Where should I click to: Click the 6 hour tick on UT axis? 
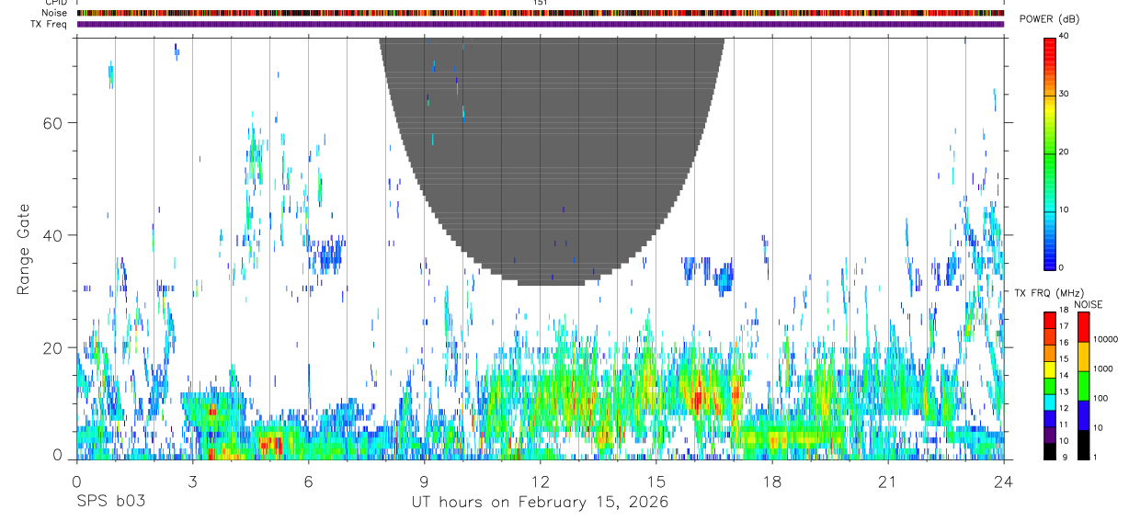(x=308, y=481)
